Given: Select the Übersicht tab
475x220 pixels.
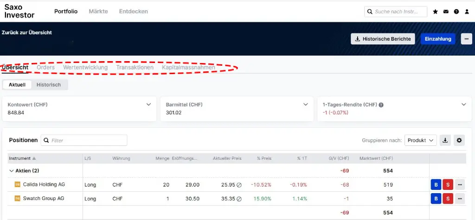Looking at the screenshot, I should point(15,67).
